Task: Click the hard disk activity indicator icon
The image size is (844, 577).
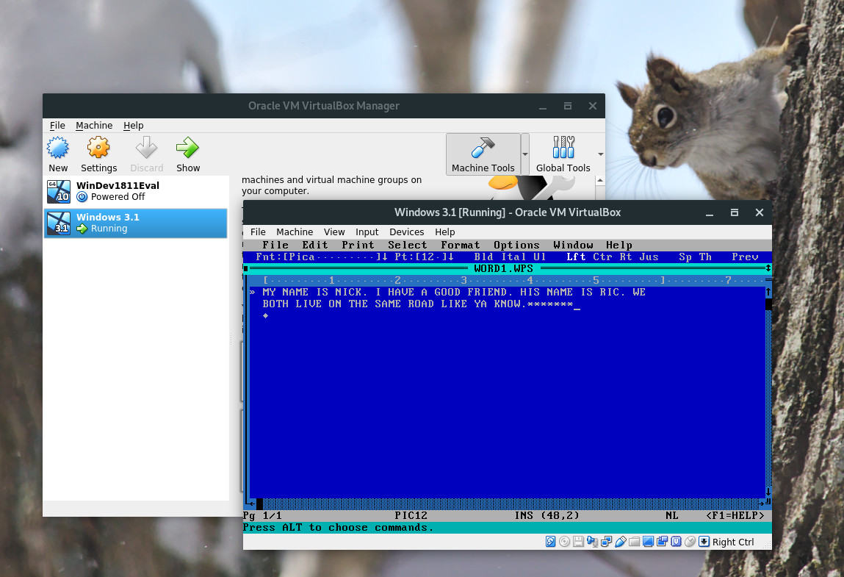Action: [x=551, y=542]
